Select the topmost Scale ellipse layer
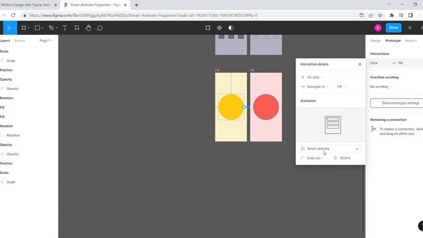423x238 pixels. [11, 61]
